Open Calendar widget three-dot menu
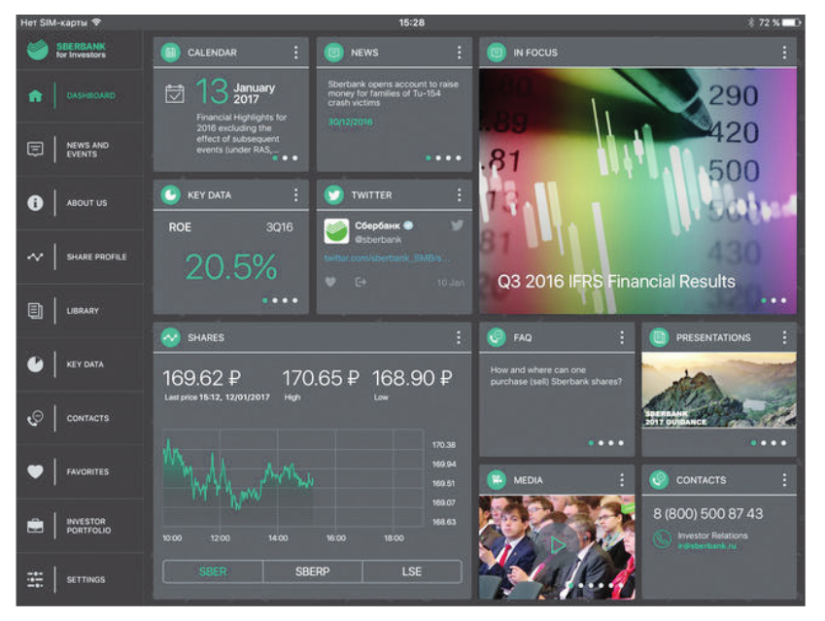 295,52
